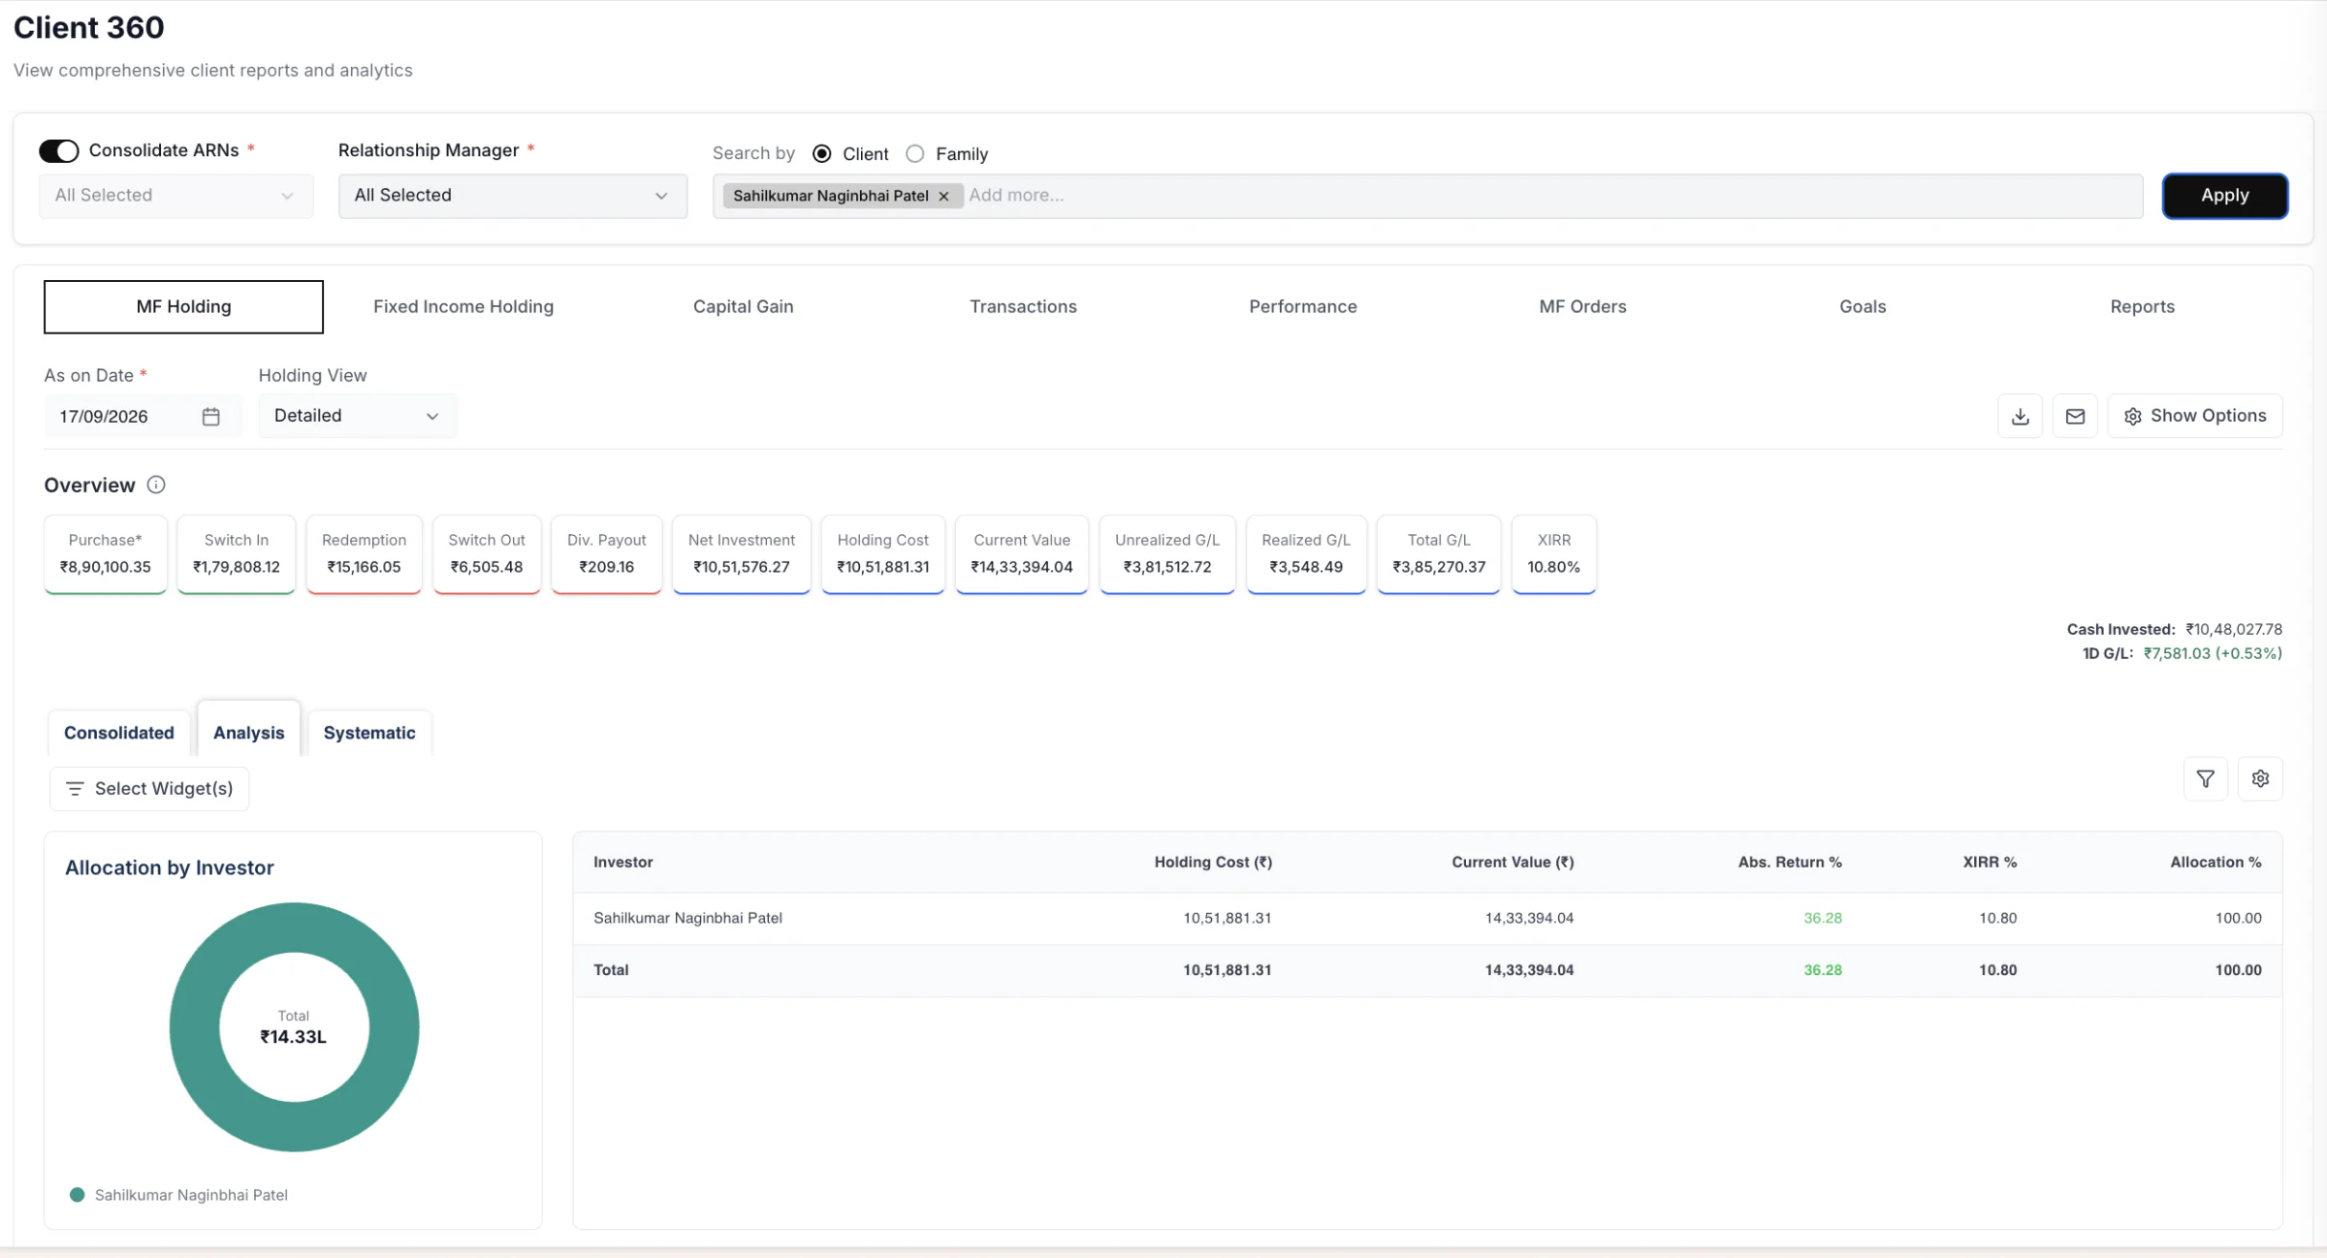Switch to the Fixed Income Holding tab

(463, 306)
